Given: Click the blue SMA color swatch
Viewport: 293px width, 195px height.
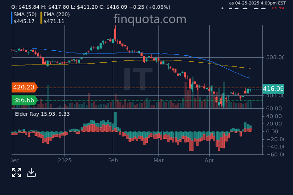Looking at the screenshot, I should pyautogui.click(x=12, y=18).
